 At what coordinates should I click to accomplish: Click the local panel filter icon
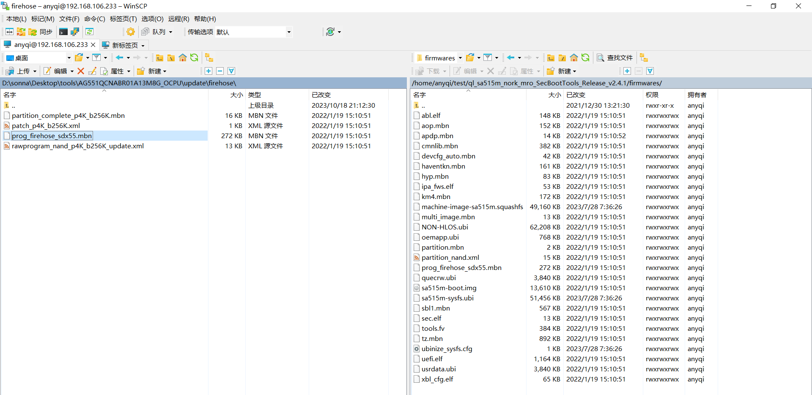click(97, 58)
